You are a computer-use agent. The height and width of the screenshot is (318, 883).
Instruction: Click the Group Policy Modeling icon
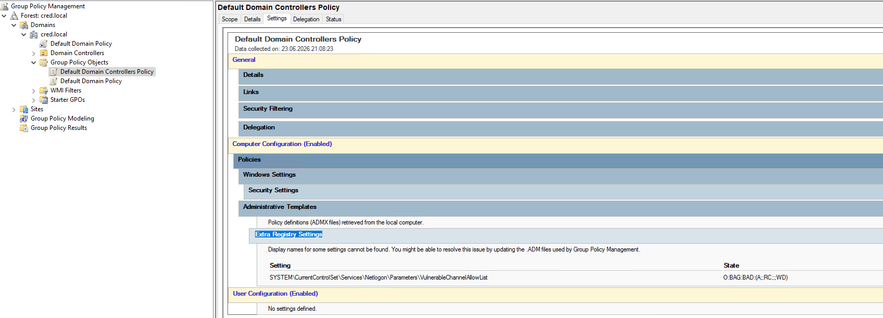pyautogui.click(x=24, y=118)
